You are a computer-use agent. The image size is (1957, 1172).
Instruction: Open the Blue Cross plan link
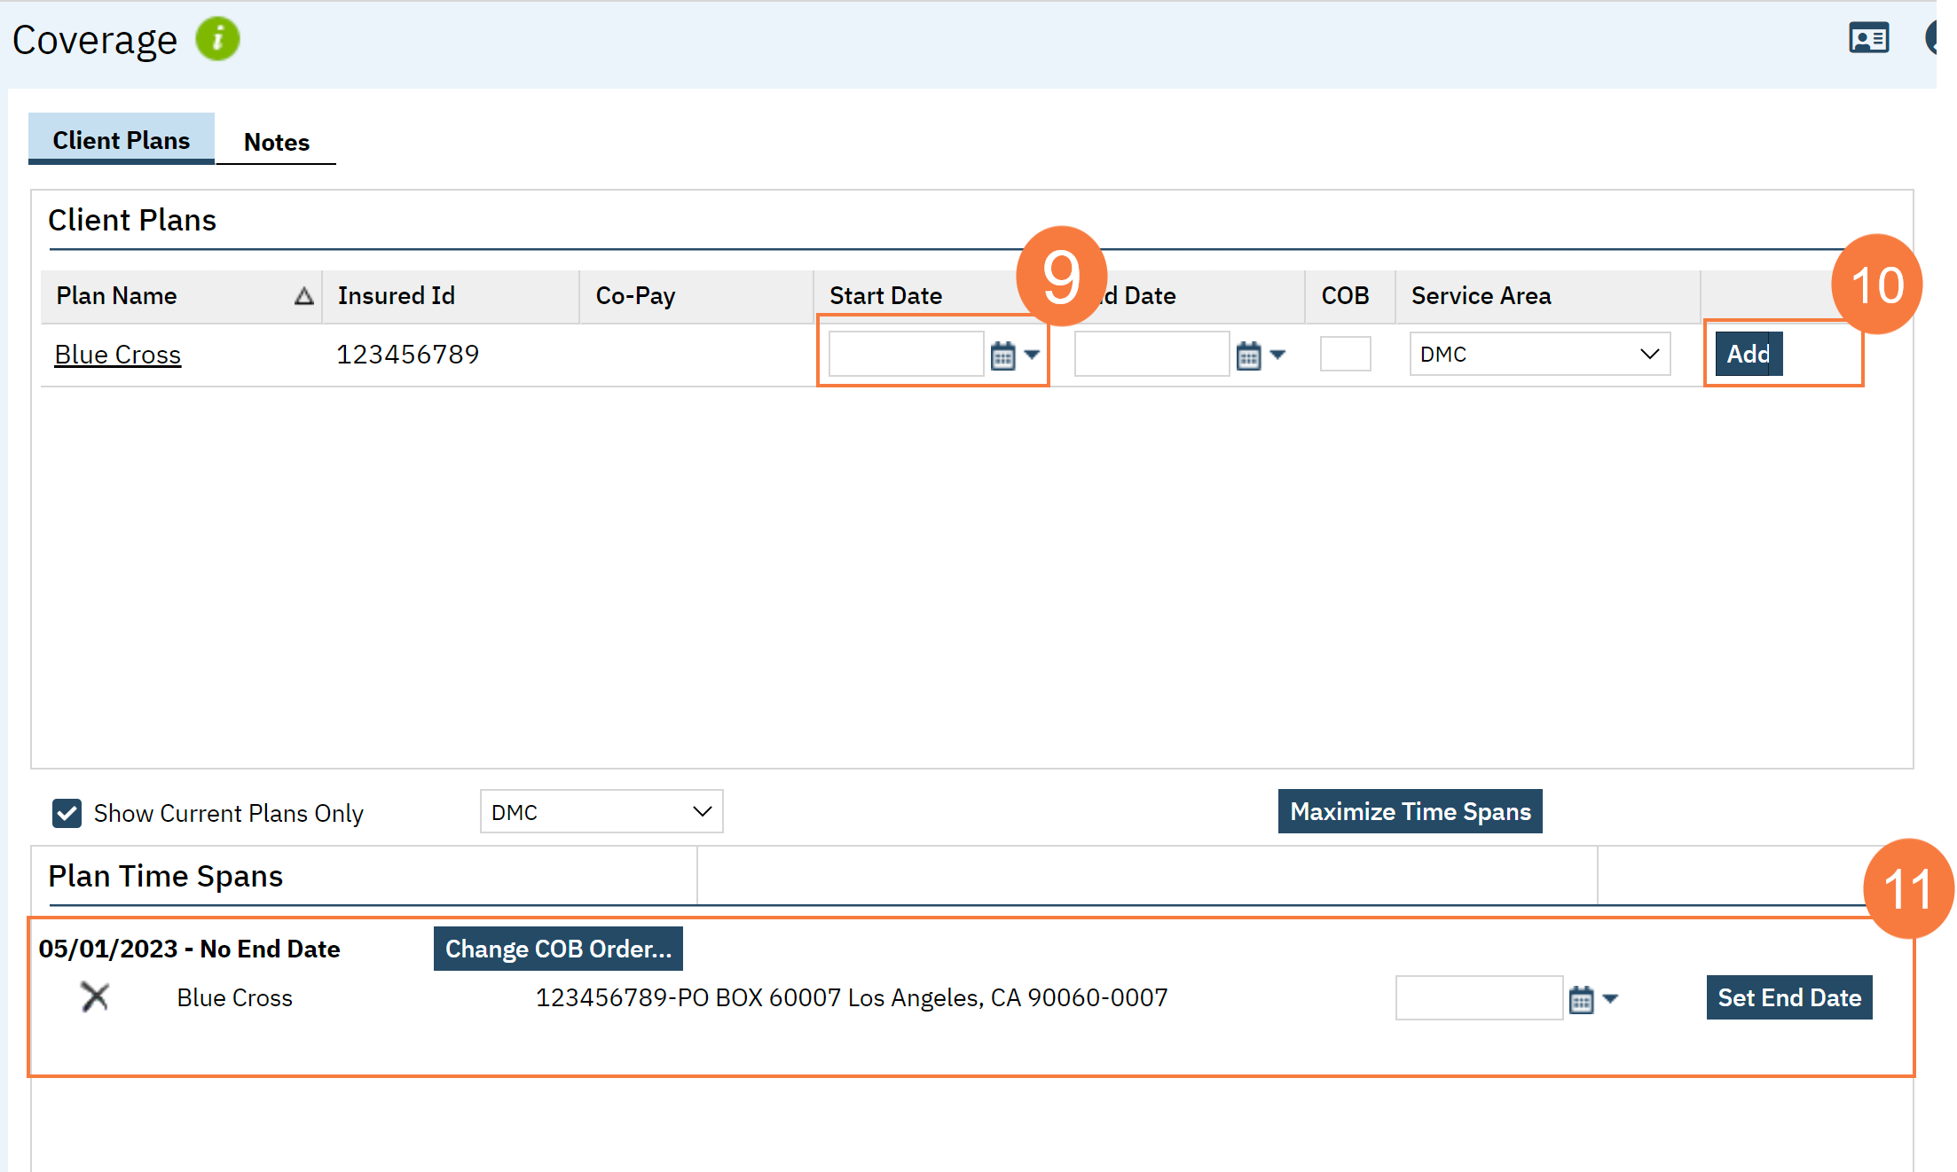tap(118, 355)
